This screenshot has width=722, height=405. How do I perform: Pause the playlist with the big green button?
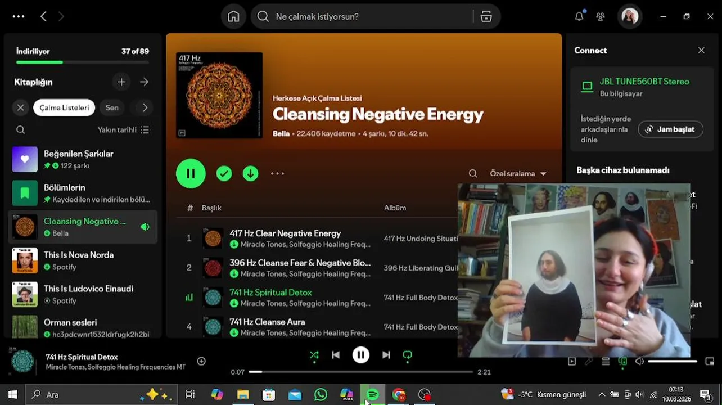pyautogui.click(x=191, y=173)
